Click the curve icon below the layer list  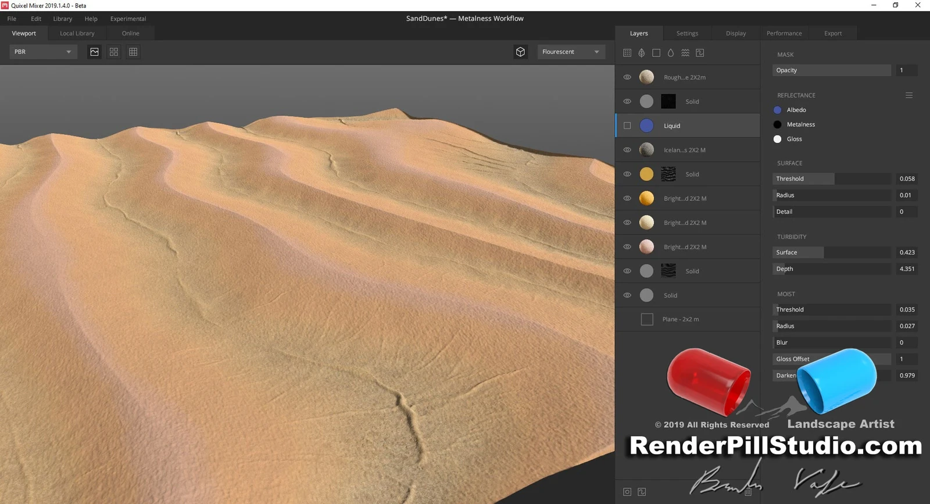coord(642,492)
